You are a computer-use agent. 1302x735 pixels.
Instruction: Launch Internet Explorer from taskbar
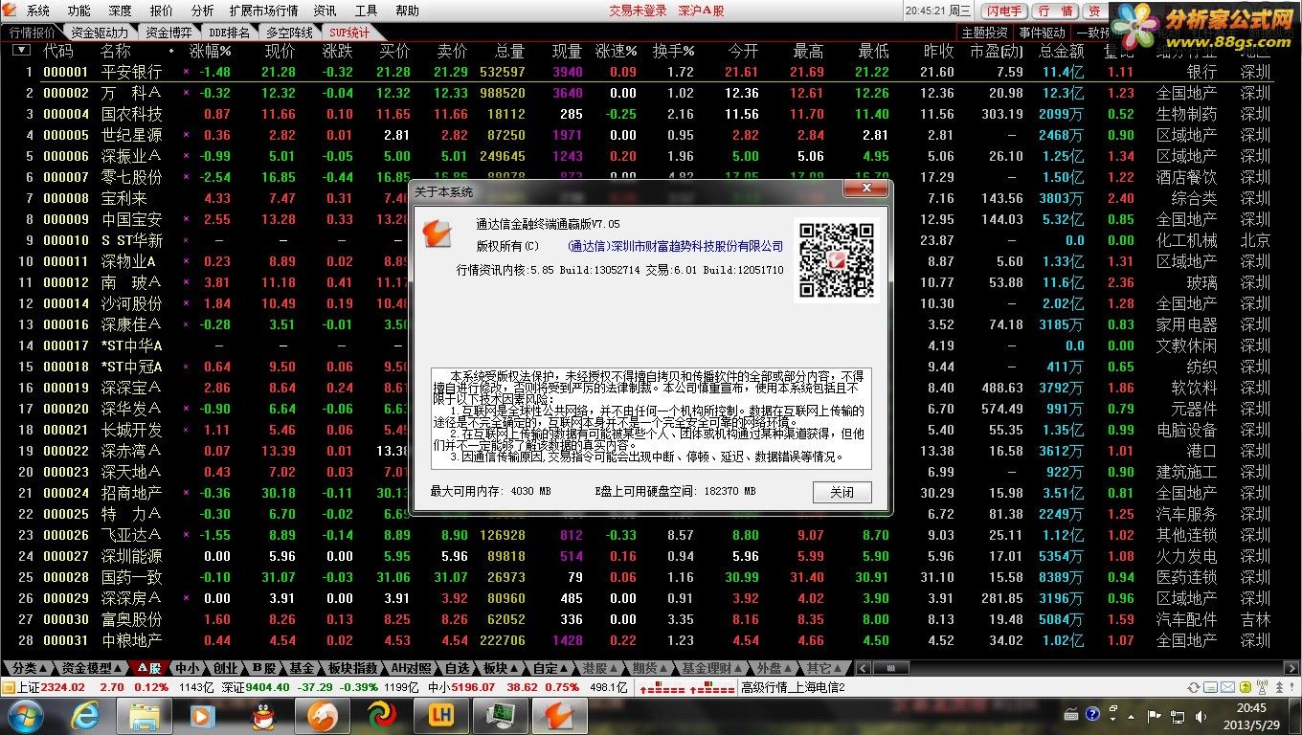pos(84,715)
